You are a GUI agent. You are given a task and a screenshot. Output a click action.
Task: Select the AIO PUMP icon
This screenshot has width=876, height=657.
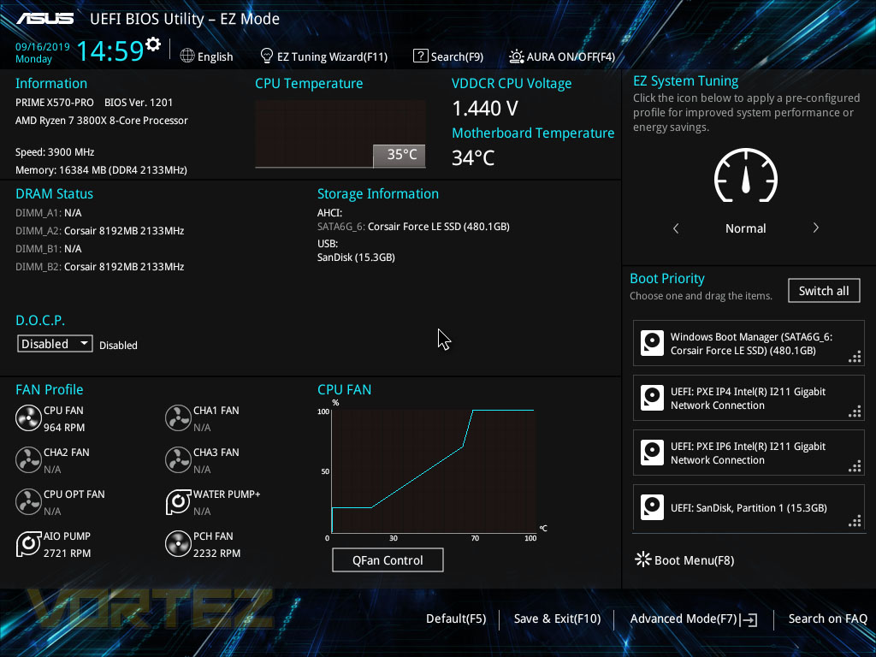28,543
